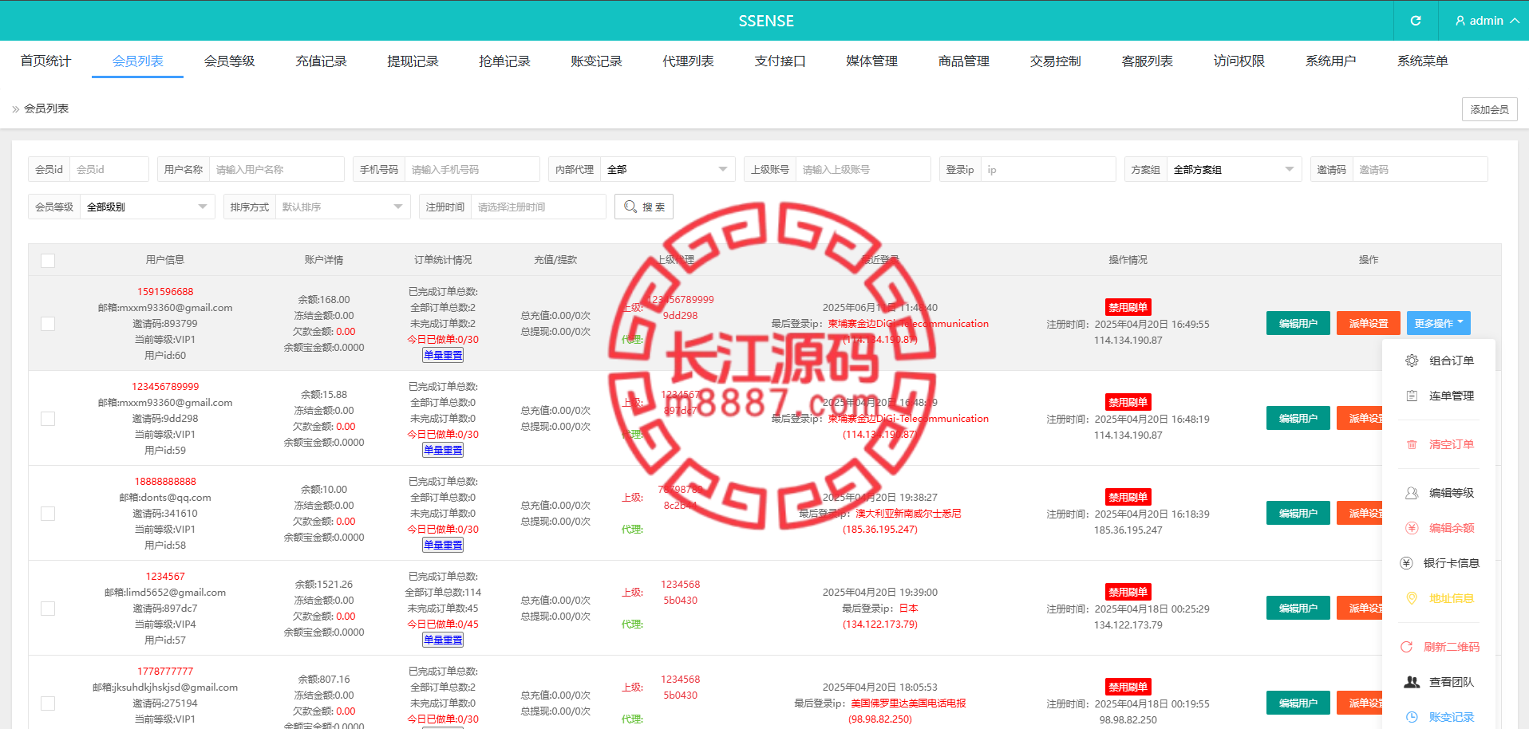Select 查看团队 from the dropdown menu
Screen dimensions: 1529x729
pyautogui.click(x=1439, y=682)
